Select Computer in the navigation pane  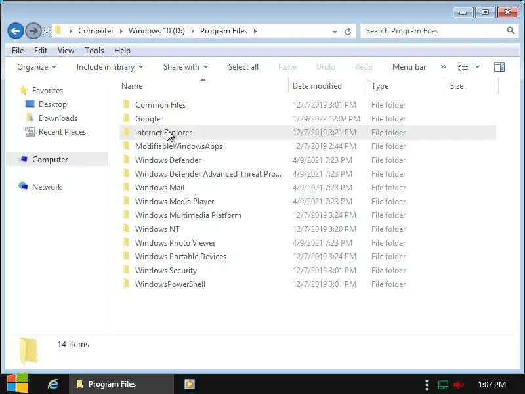point(50,160)
